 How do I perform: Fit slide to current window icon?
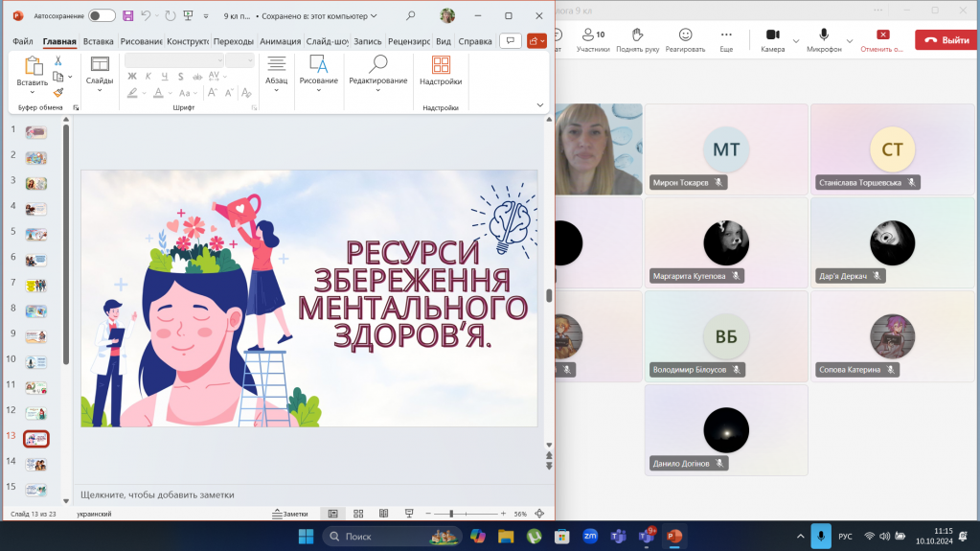(x=539, y=514)
